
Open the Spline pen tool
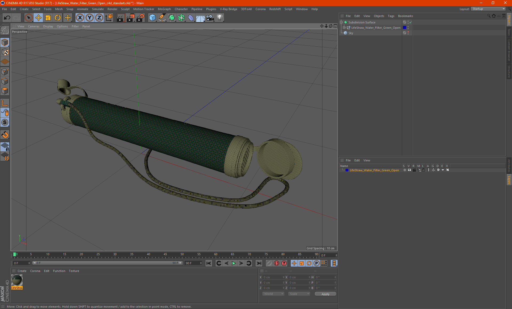pyautogui.click(x=162, y=18)
